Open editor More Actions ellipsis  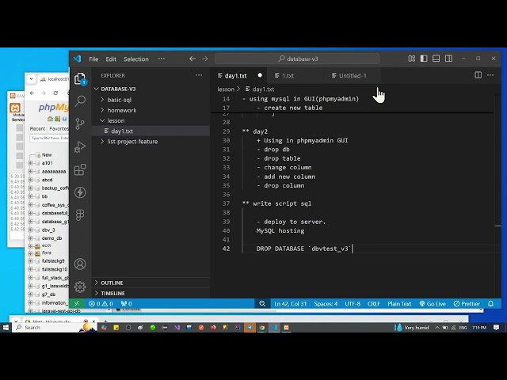tap(490, 75)
